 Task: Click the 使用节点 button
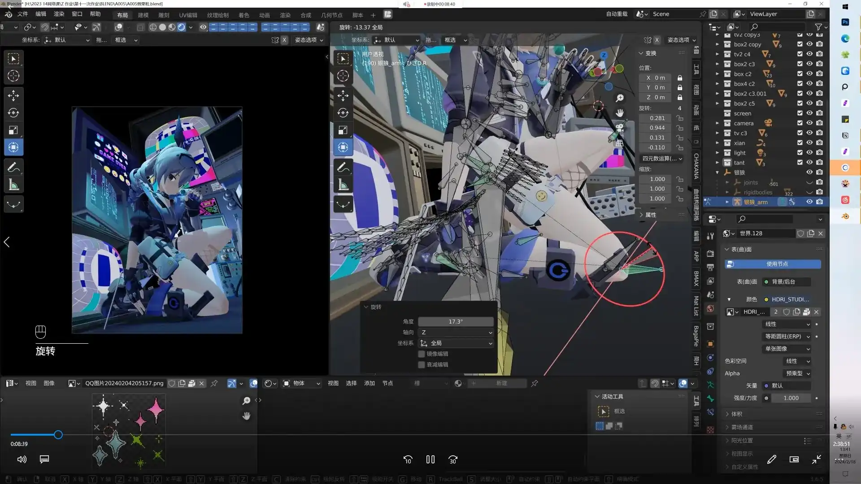click(777, 264)
